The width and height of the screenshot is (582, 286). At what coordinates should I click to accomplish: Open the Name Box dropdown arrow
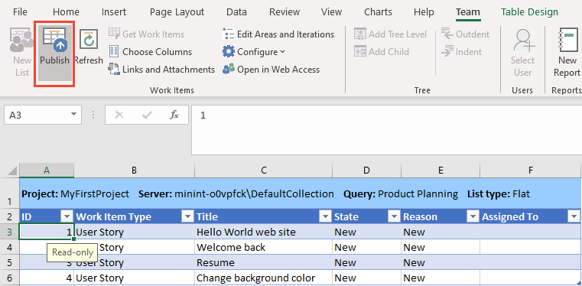pyautogui.click(x=73, y=115)
